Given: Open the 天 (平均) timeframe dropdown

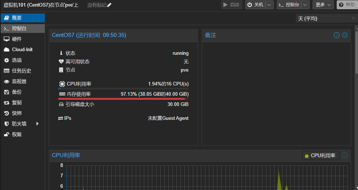Looking at the screenshot, I should coord(326,19).
